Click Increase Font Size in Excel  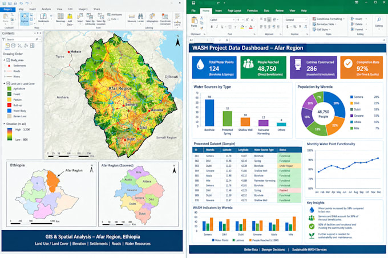click(248, 19)
